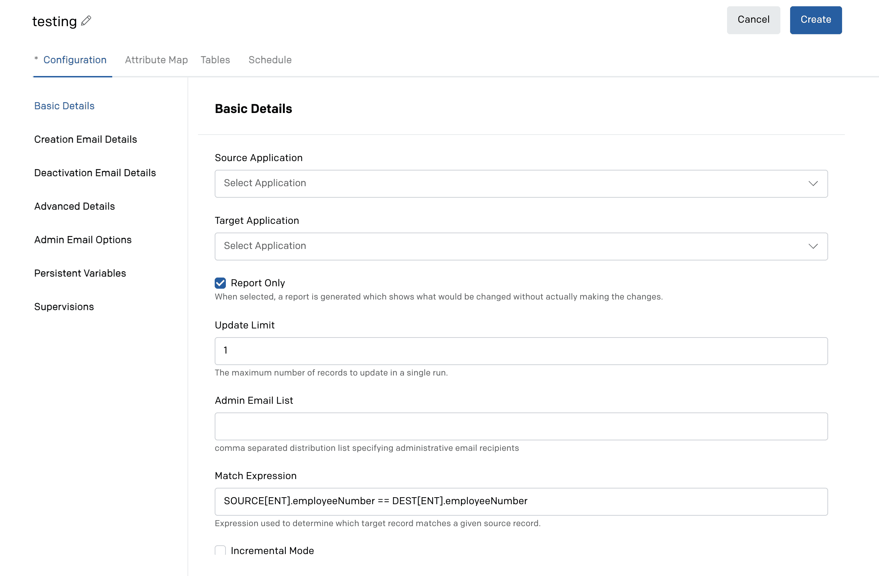Click into the Update Limit field
This screenshot has width=879, height=576.
(521, 351)
